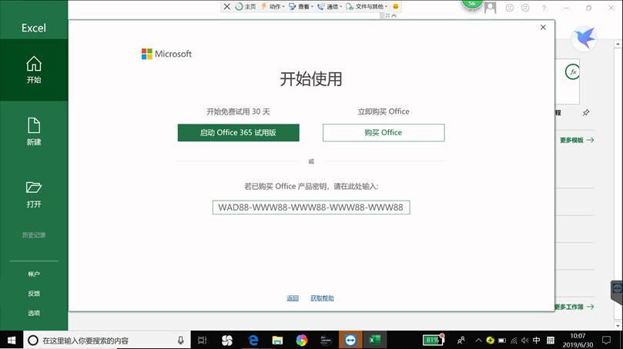623x349 pixels.
Task: Open 更多模板 more templates link
Action: click(577, 140)
